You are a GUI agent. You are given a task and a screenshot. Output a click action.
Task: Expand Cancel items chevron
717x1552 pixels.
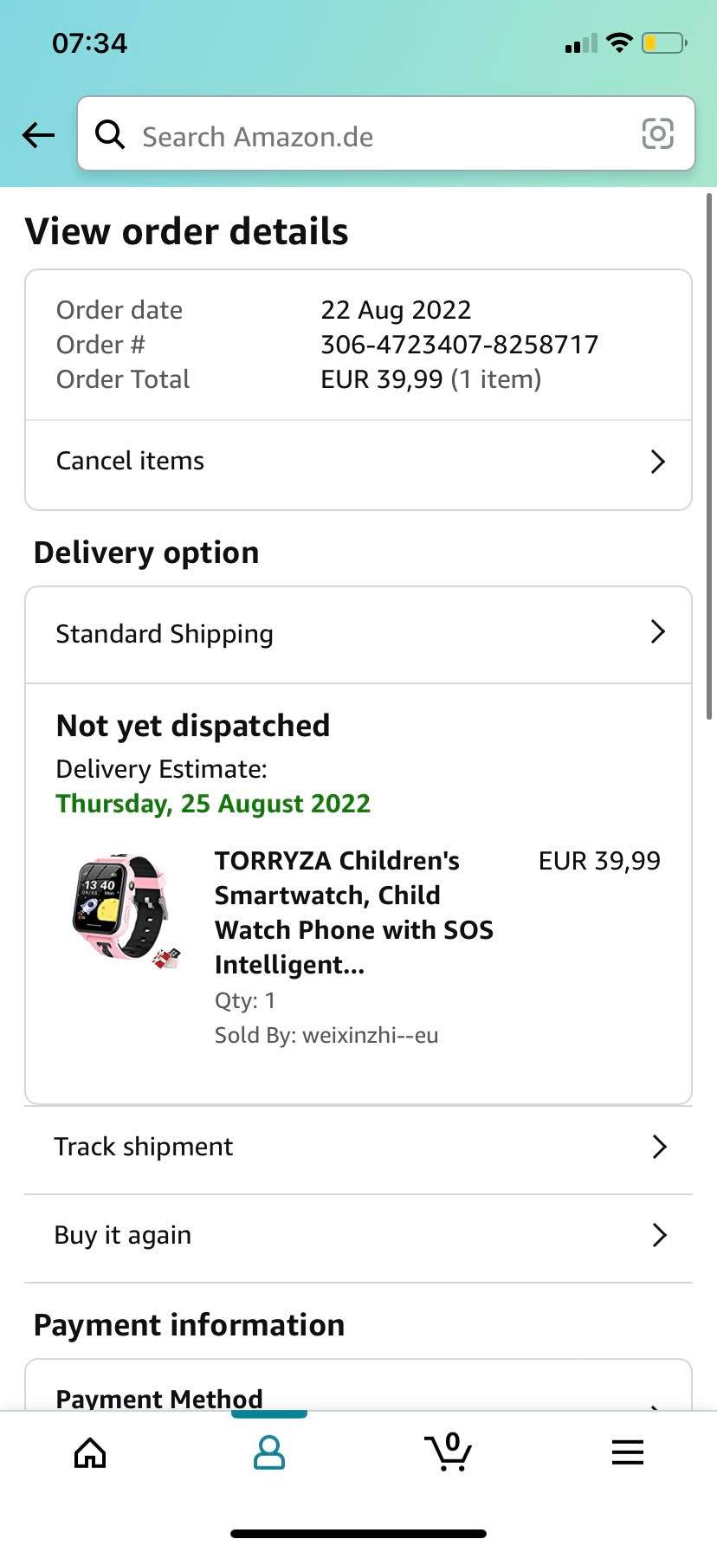click(x=657, y=462)
